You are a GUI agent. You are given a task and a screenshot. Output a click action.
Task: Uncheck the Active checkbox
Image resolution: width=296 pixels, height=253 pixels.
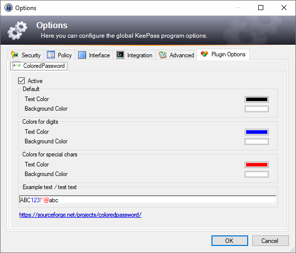tap(21, 81)
